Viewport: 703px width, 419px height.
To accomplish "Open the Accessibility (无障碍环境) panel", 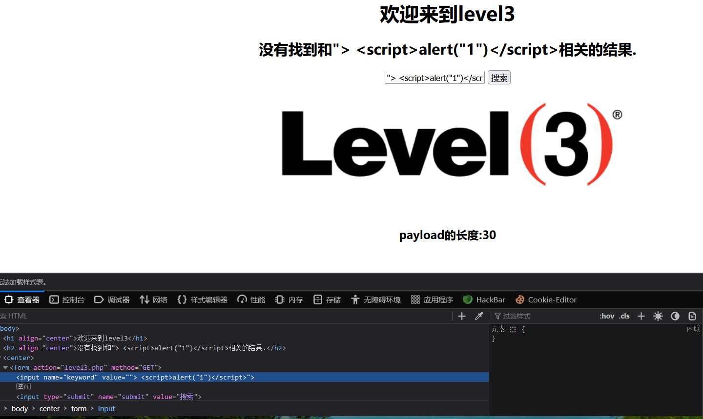I will [x=375, y=299].
